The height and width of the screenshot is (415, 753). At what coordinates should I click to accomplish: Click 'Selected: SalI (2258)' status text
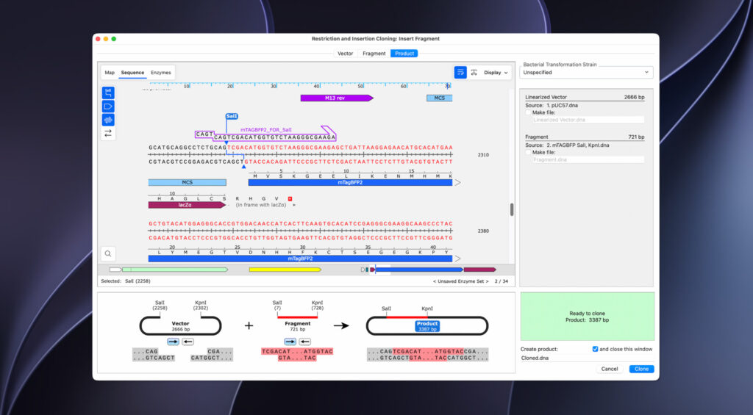coord(125,281)
